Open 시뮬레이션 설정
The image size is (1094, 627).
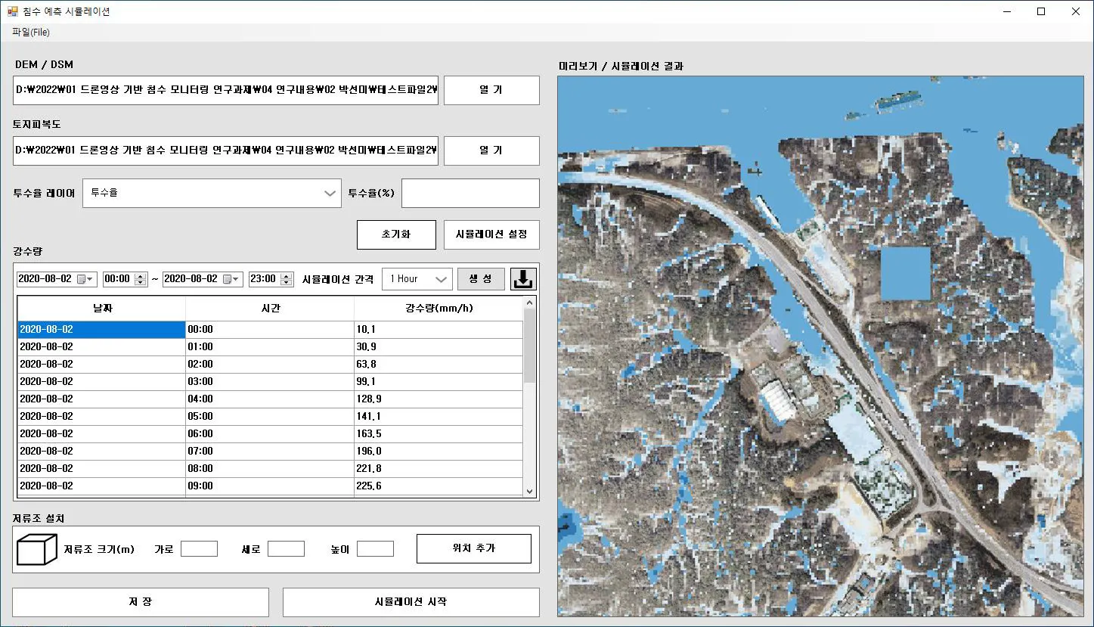[x=491, y=234]
